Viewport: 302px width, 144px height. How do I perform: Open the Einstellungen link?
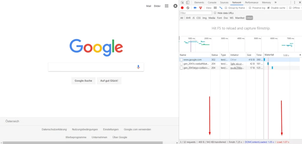(111, 129)
